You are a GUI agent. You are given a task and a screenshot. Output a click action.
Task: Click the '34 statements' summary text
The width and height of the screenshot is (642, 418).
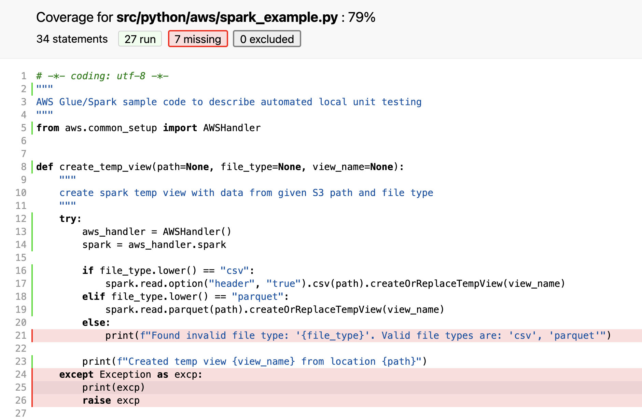(x=72, y=39)
